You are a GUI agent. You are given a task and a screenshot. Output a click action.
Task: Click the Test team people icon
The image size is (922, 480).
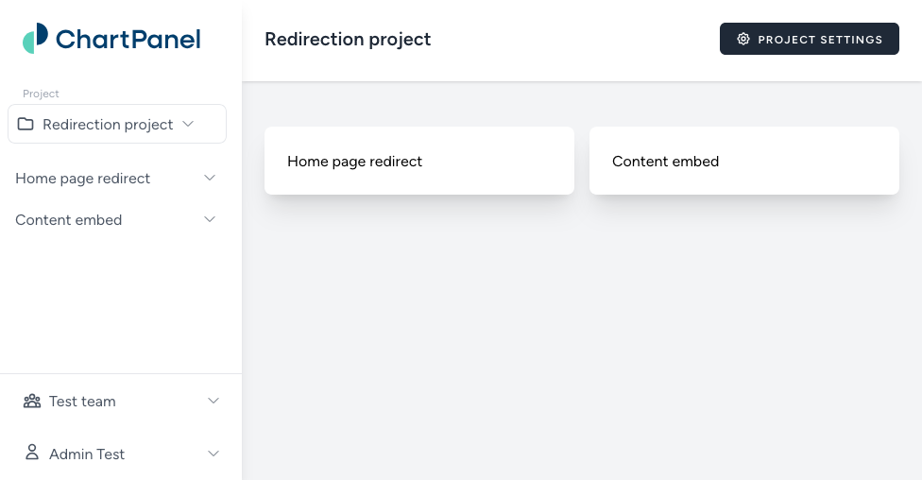coord(32,402)
